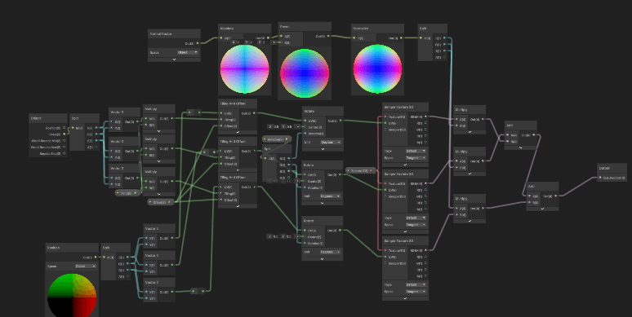Select the Rotation(1) property pill

click(x=277, y=139)
